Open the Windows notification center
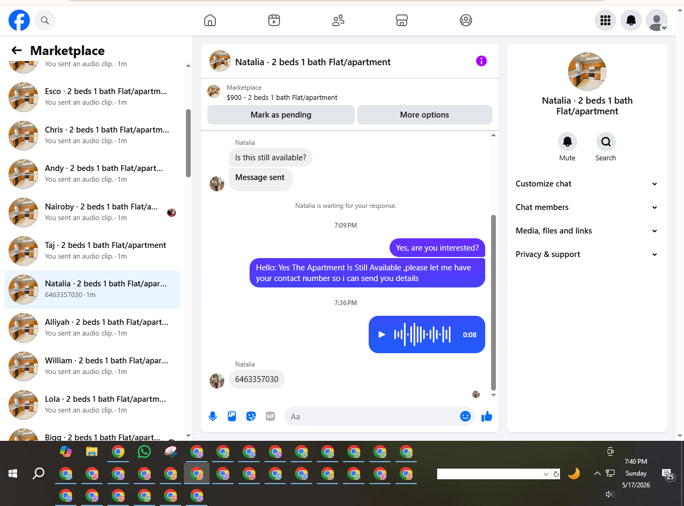This screenshot has width=684, height=506. click(x=668, y=474)
